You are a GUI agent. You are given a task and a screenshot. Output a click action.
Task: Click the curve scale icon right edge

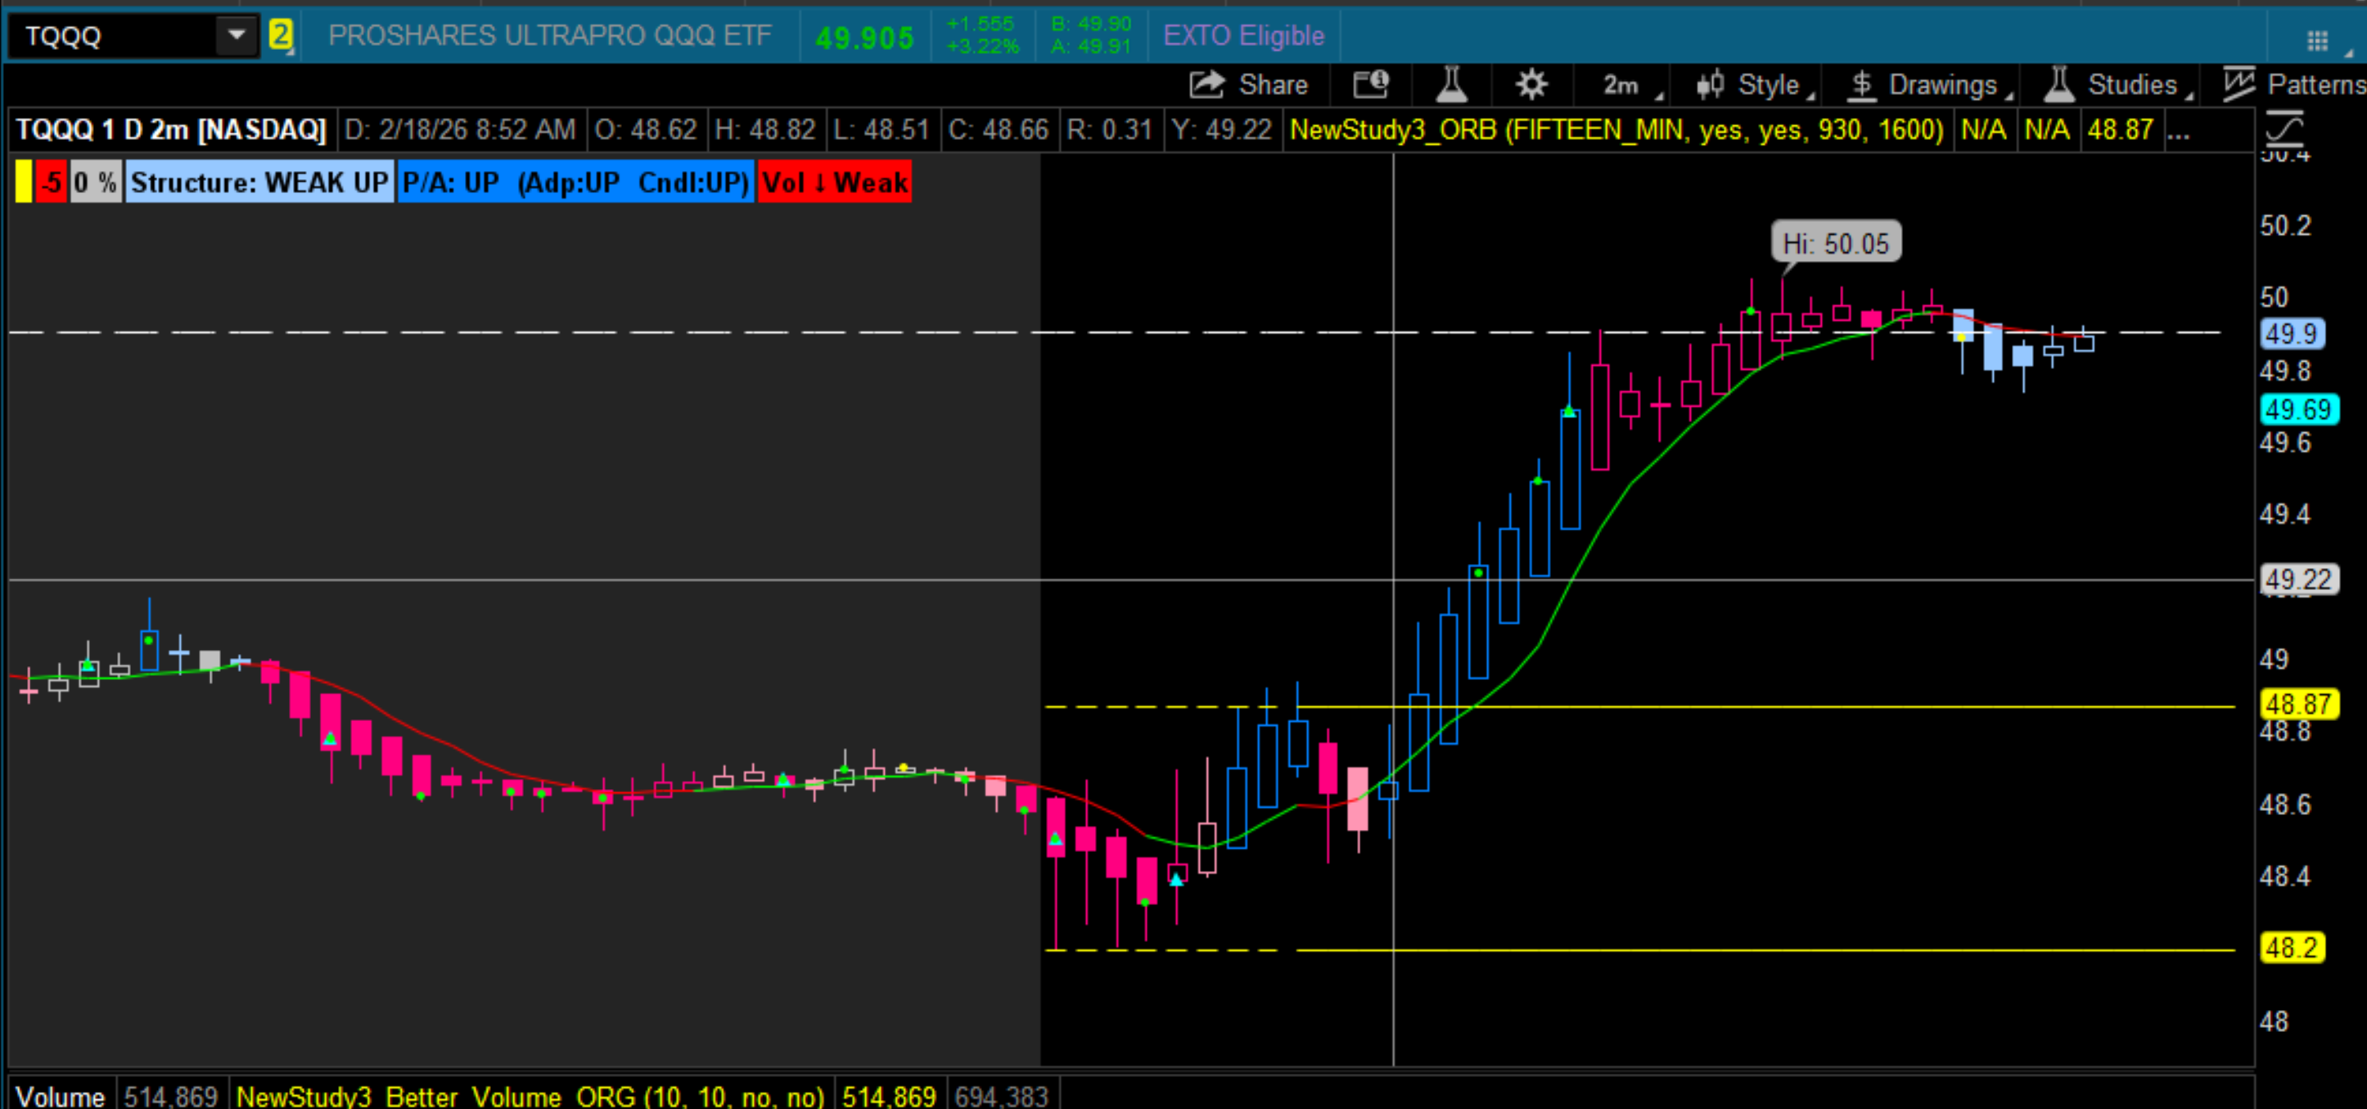[2284, 128]
